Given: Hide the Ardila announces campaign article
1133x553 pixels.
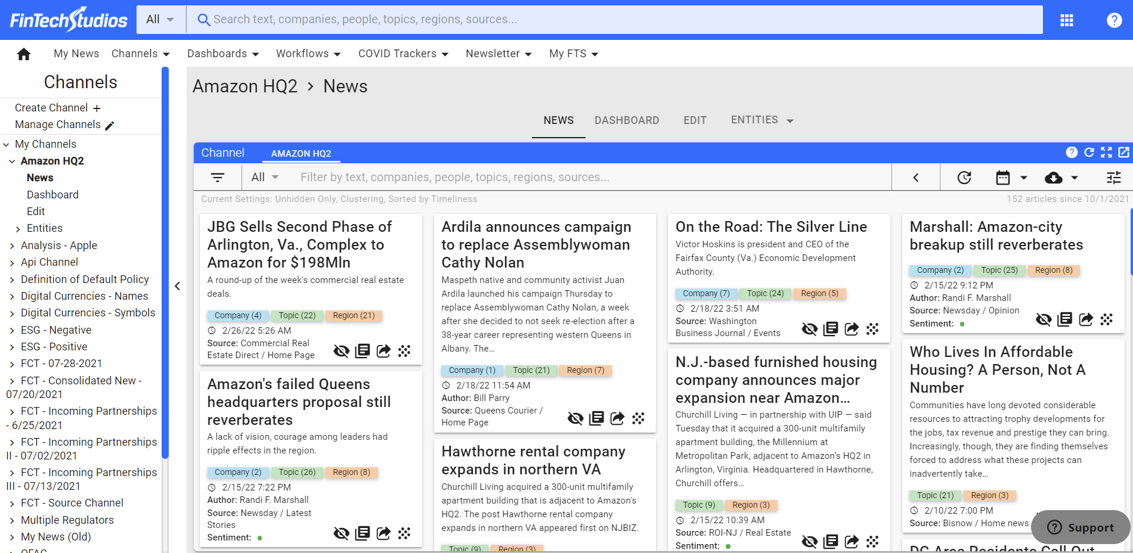Looking at the screenshot, I should click(x=575, y=418).
